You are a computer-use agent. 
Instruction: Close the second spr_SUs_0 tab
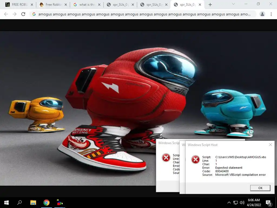click(166, 5)
